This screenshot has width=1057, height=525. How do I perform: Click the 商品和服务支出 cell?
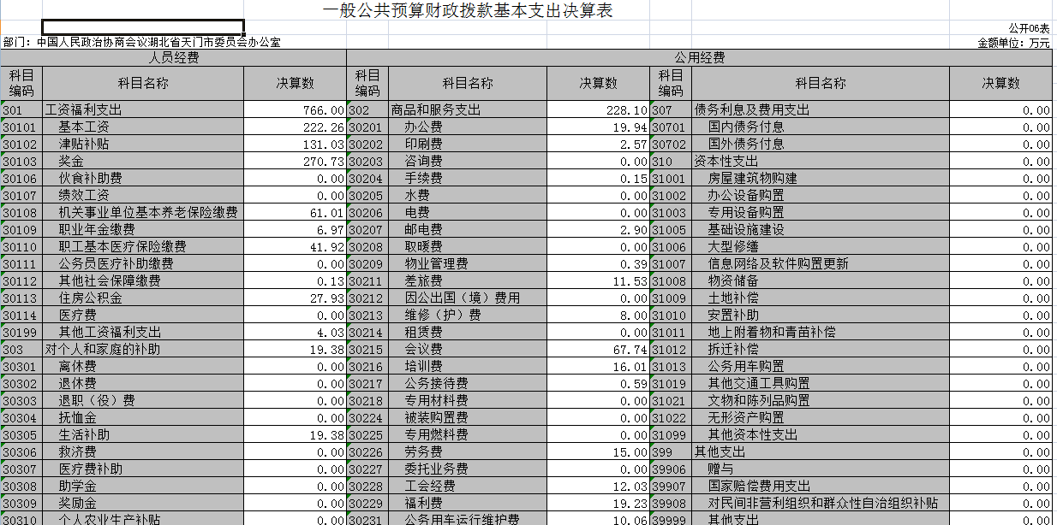pyautogui.click(x=468, y=110)
